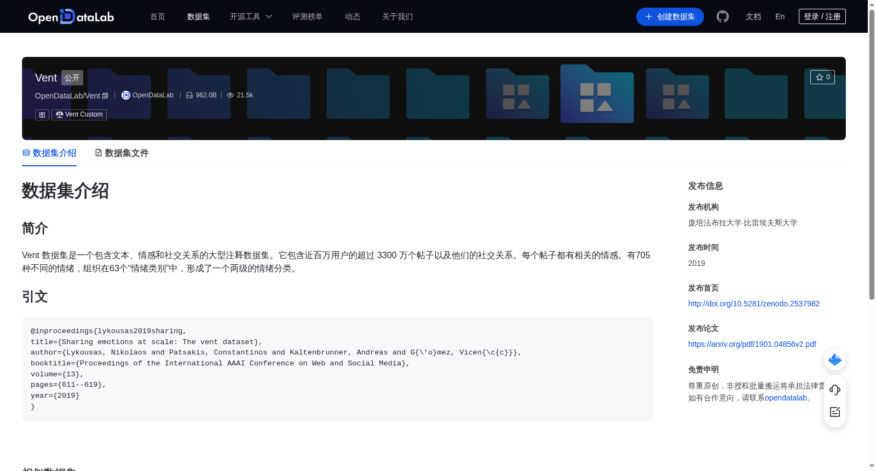Click the 引文 heading
Viewport: 876px width, 471px height.
35,296
